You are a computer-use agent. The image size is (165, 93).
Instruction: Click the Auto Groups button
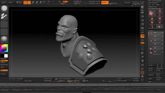click(x=12, y=79)
